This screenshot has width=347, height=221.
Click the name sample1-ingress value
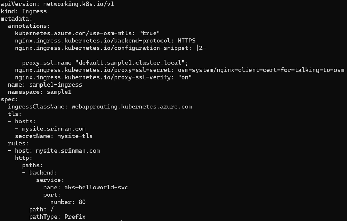pyautogui.click(x=56, y=84)
